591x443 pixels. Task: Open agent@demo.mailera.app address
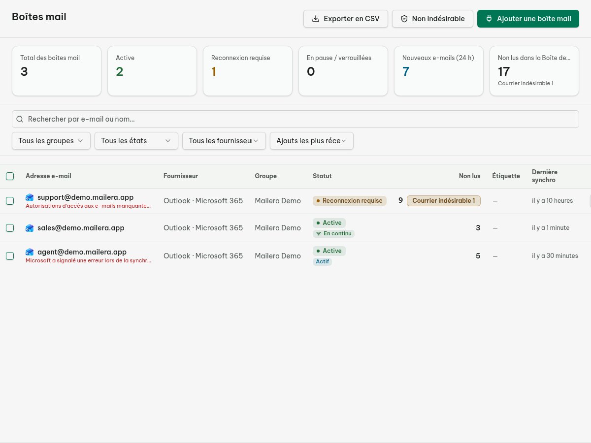pyautogui.click(x=82, y=252)
